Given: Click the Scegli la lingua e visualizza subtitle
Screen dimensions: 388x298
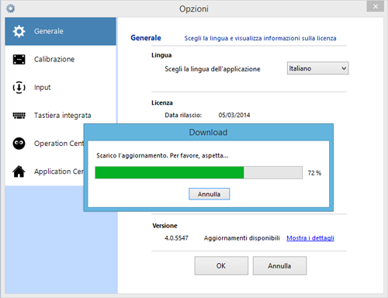Looking at the screenshot, I should (260, 38).
